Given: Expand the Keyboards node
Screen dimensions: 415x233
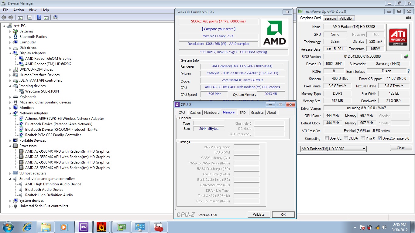Looking at the screenshot, I should click(10, 97).
